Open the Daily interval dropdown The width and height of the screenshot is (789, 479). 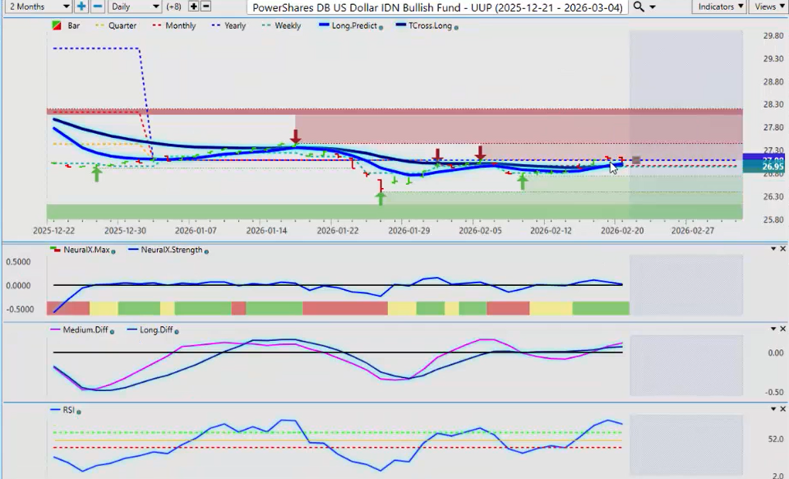(x=135, y=7)
